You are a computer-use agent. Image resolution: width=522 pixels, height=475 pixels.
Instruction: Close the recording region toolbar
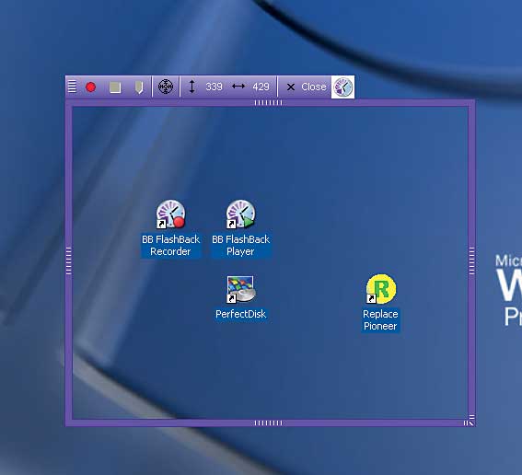pos(307,87)
